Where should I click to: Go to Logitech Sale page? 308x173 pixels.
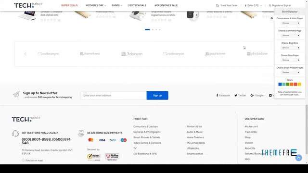137,5
